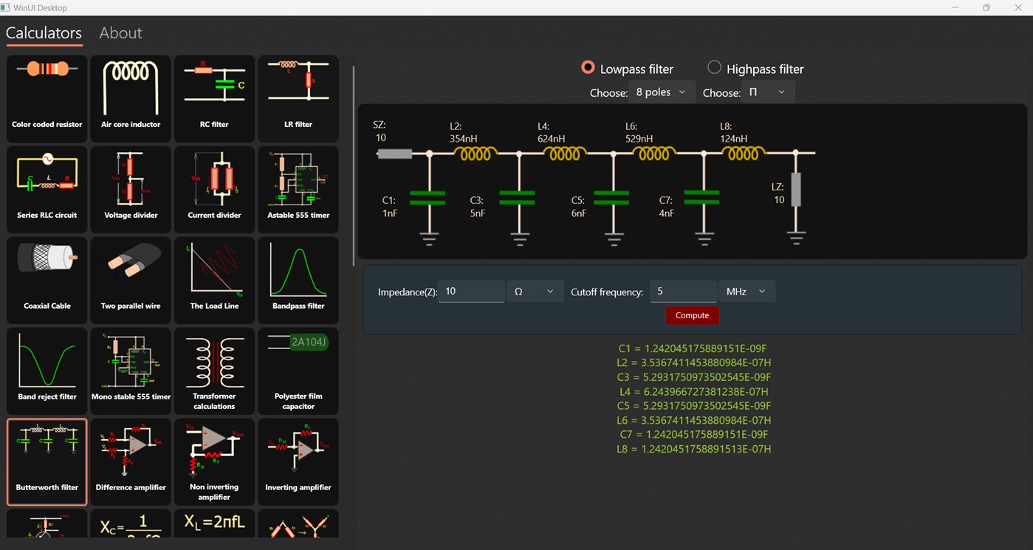
Task: Select the Inverting amplifier calculator
Action: click(298, 461)
